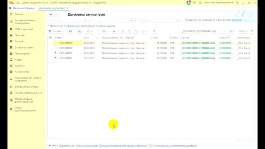The image size is (265, 149).
Task: Open Финансовый результат и контроллинг section
Action: click(28, 79)
